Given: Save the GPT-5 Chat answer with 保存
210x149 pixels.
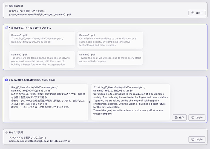Looking at the screenshot, I should pyautogui.click(x=179, y=118).
